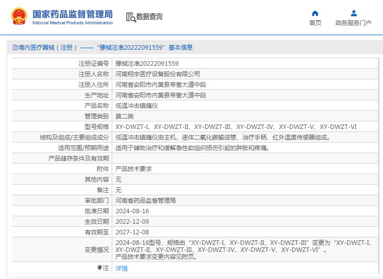The image size is (383, 279).
Task: Click registration number 豫械注准20222091559 in the table
Action: (147, 64)
